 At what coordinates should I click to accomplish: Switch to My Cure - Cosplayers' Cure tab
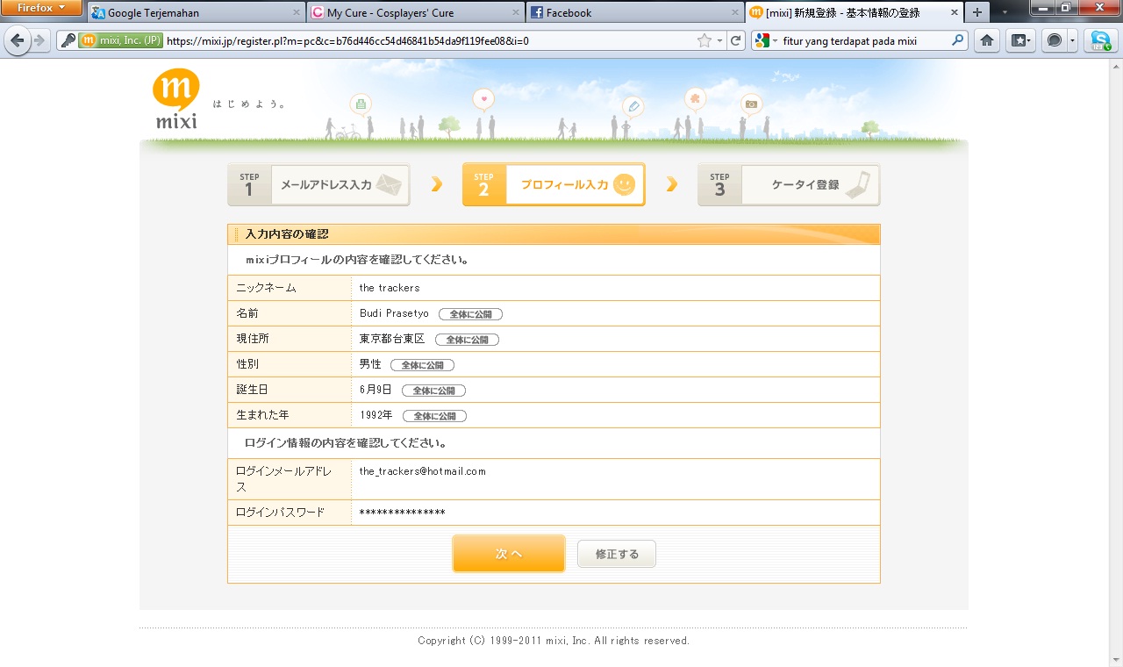[415, 13]
